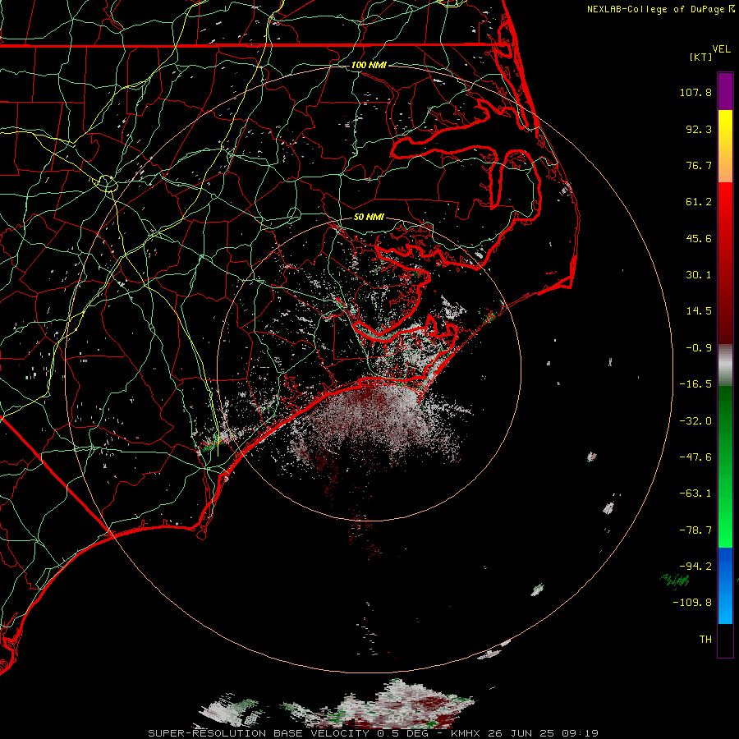
Task: Pick the blue segment of the color bar
Action: 725,585
